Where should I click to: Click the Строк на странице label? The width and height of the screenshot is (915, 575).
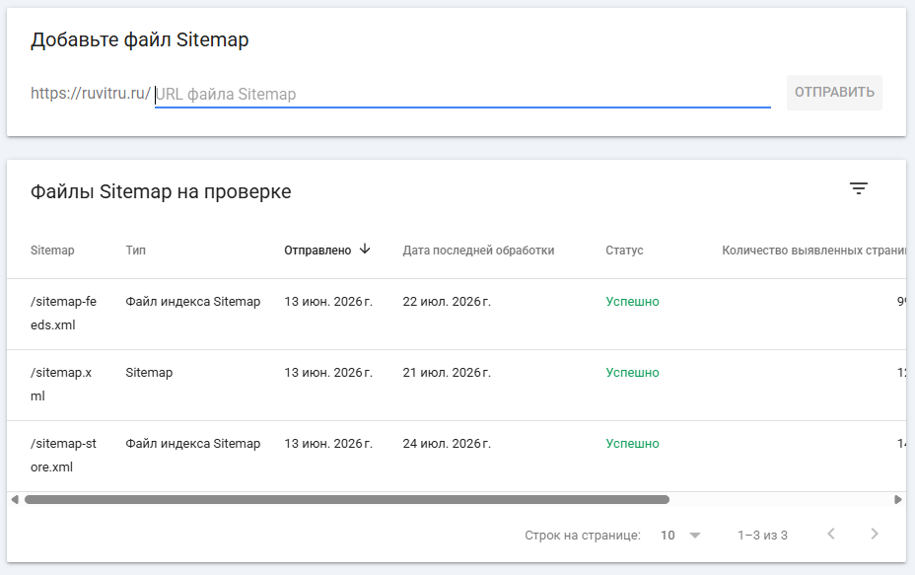583,536
